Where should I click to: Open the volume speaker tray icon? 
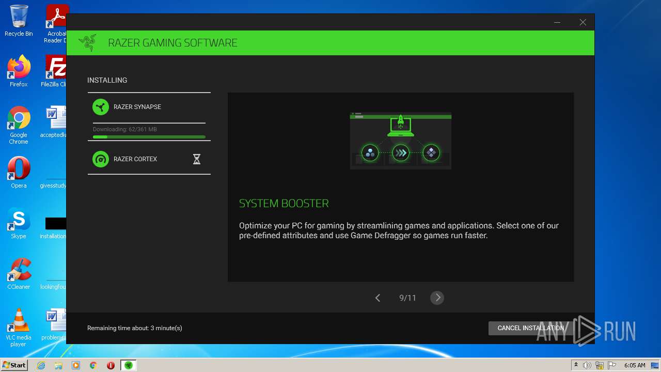click(x=587, y=365)
